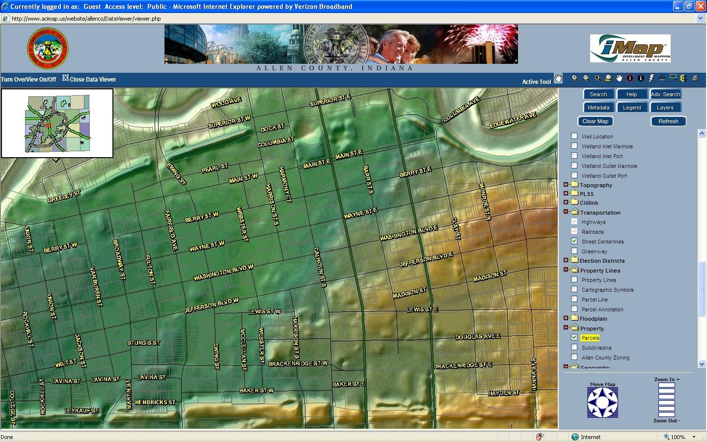Image resolution: width=707 pixels, height=442 pixels.
Task: Click the printer icon to print map
Action: point(695,78)
